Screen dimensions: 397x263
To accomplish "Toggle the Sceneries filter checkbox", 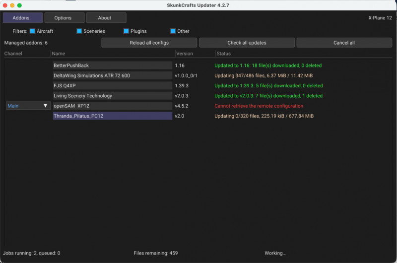I will click(79, 31).
